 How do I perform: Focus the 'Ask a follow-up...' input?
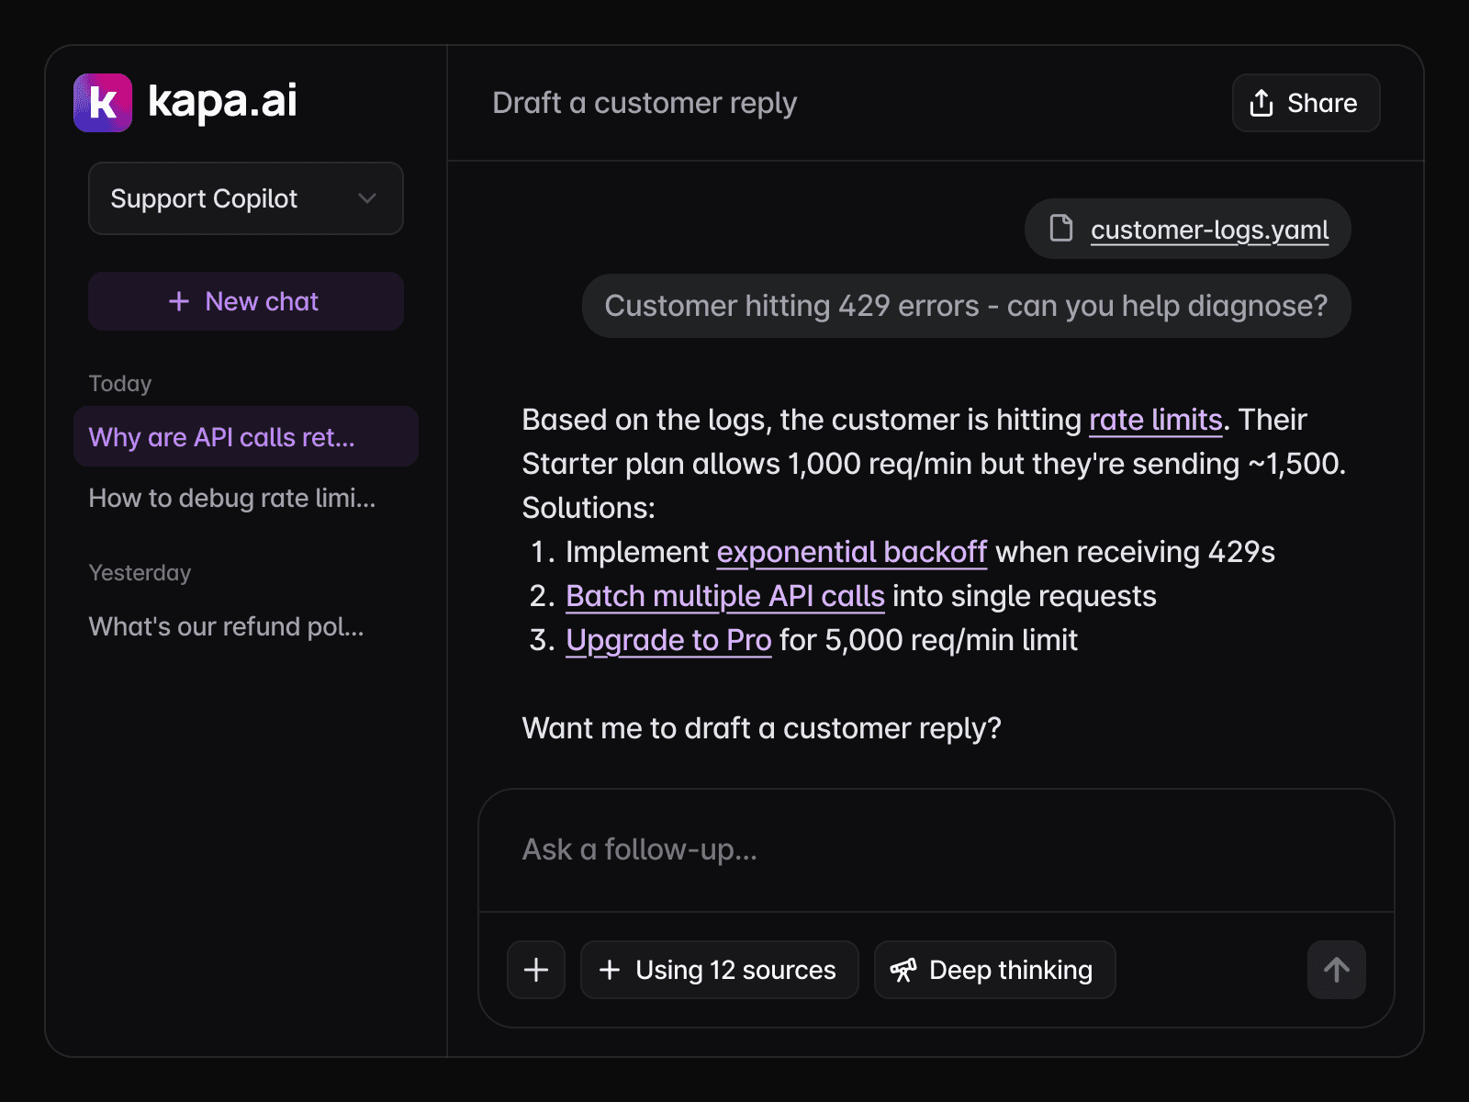click(936, 850)
